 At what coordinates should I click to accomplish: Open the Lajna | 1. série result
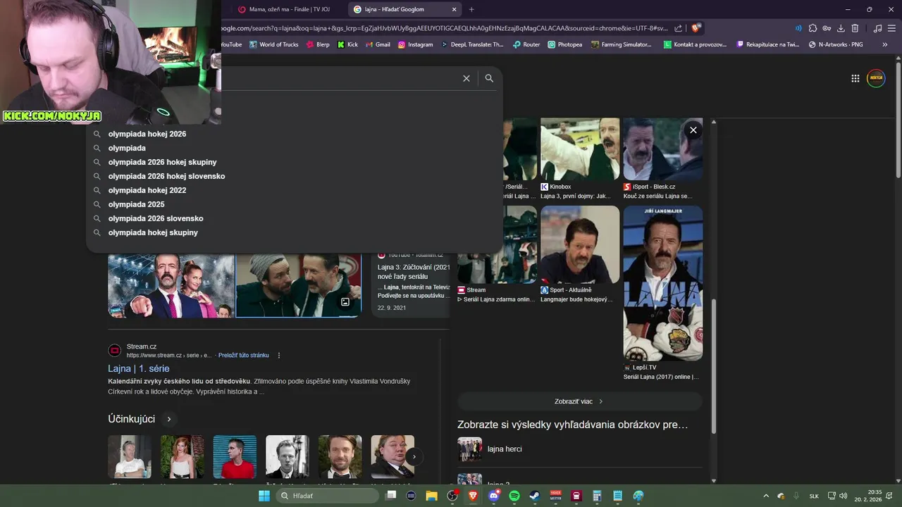point(138,368)
